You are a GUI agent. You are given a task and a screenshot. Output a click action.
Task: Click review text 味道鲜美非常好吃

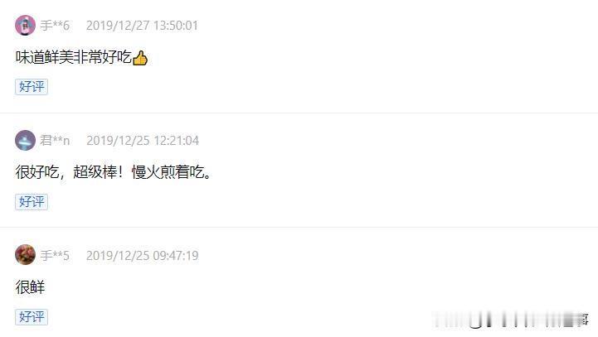tap(74, 57)
